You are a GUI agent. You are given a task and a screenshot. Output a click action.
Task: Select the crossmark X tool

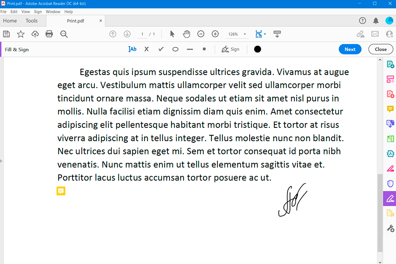146,49
